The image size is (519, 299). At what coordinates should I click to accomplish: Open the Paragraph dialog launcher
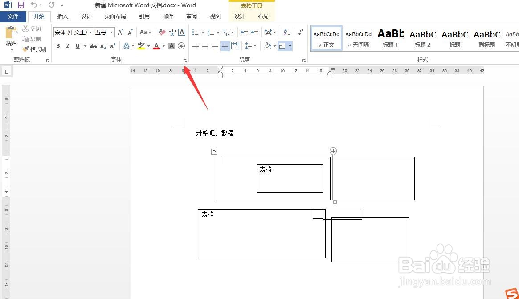tap(304, 61)
